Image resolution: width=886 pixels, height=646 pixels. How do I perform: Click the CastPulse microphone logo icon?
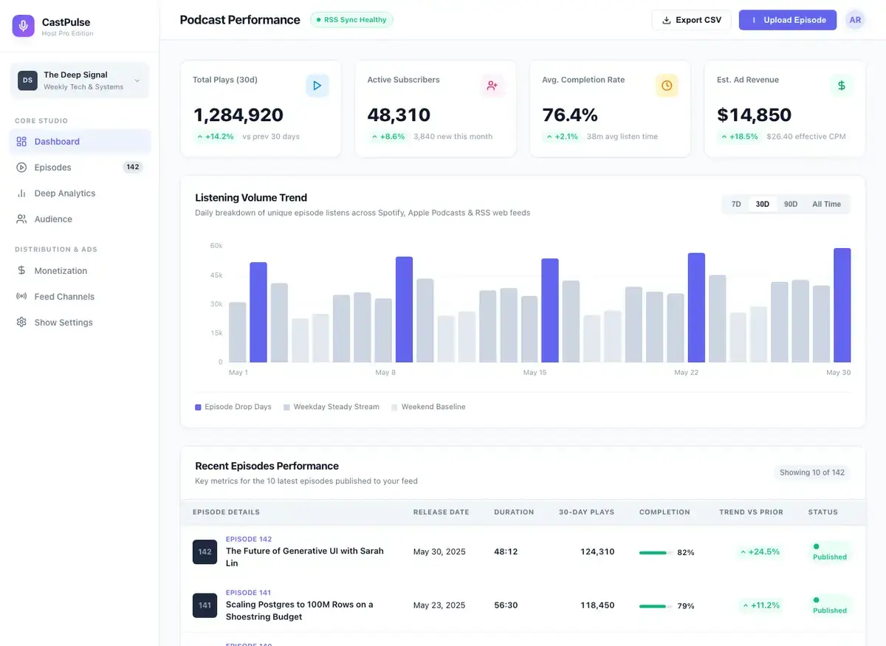[x=24, y=26]
